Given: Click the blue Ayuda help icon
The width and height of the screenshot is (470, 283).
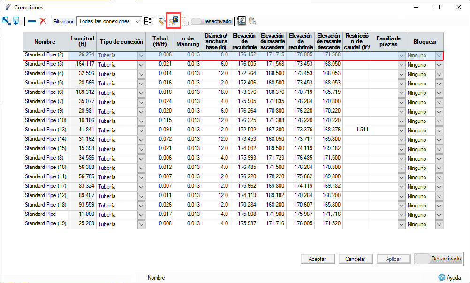Looking at the screenshot, I should [441, 277].
